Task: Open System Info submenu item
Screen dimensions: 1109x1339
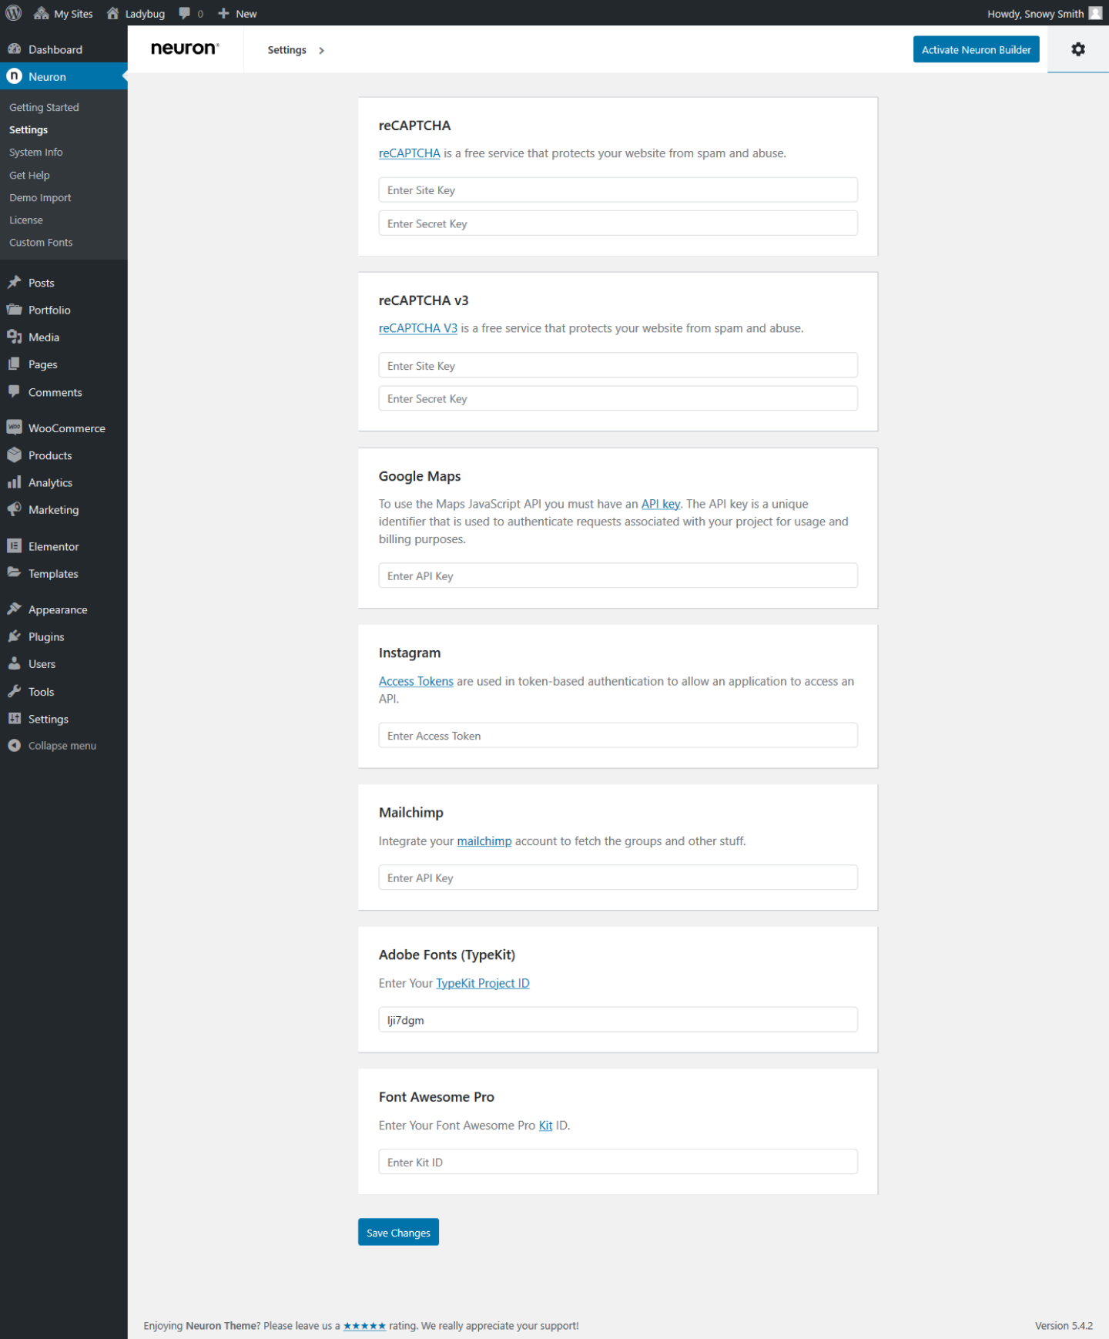Action: click(36, 153)
